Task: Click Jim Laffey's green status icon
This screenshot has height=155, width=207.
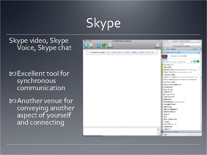Action: click(x=162, y=67)
